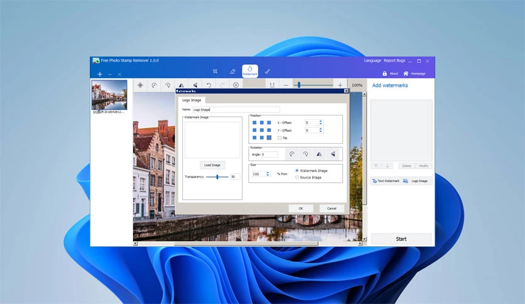The width and height of the screenshot is (525, 304).
Task: Click the Logo Image button in the side panel
Action: (x=416, y=181)
